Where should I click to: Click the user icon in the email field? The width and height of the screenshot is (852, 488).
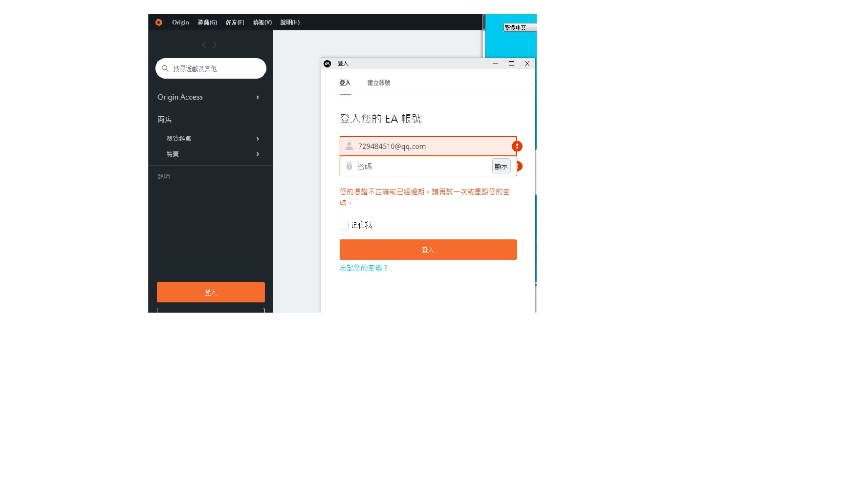pos(349,146)
